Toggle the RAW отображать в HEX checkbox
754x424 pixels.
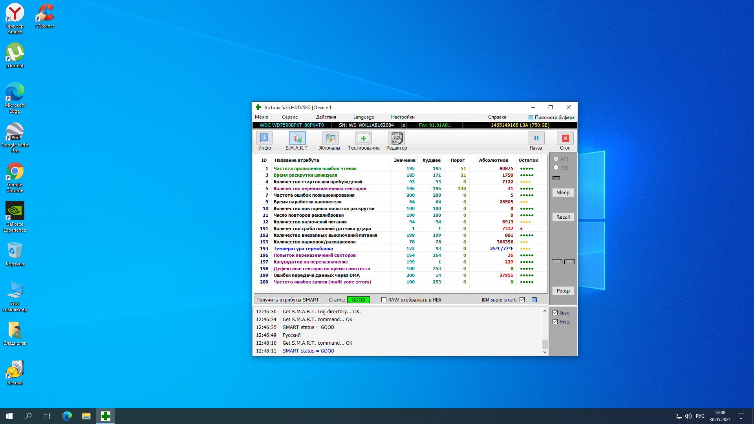click(384, 300)
